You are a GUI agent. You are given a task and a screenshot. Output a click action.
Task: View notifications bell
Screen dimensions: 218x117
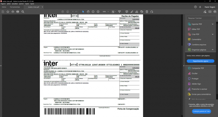click(x=200, y=7)
